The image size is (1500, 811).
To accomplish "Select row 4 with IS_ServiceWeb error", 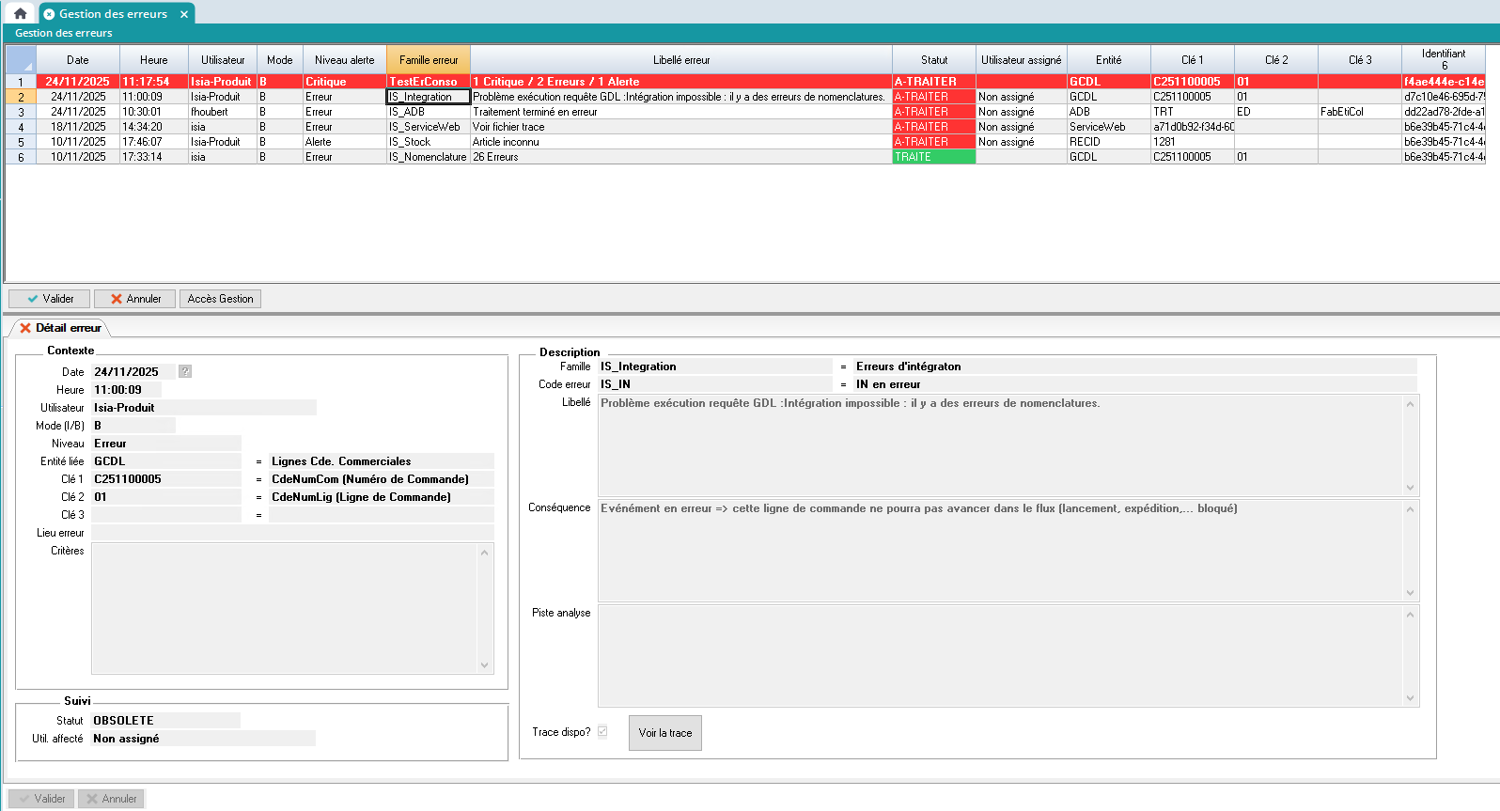I will [21, 127].
